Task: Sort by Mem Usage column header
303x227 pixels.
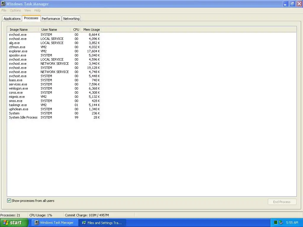Action: pos(91,30)
